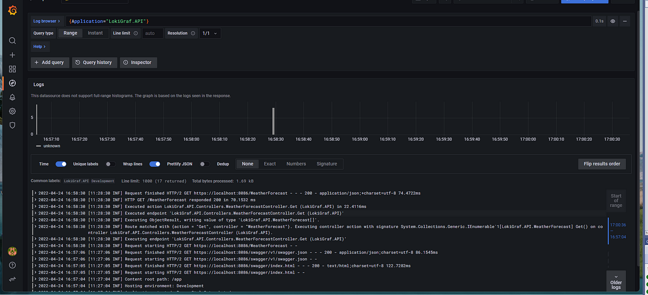Click the 0.1s query time indicator
648x295 pixels.
pyautogui.click(x=599, y=21)
